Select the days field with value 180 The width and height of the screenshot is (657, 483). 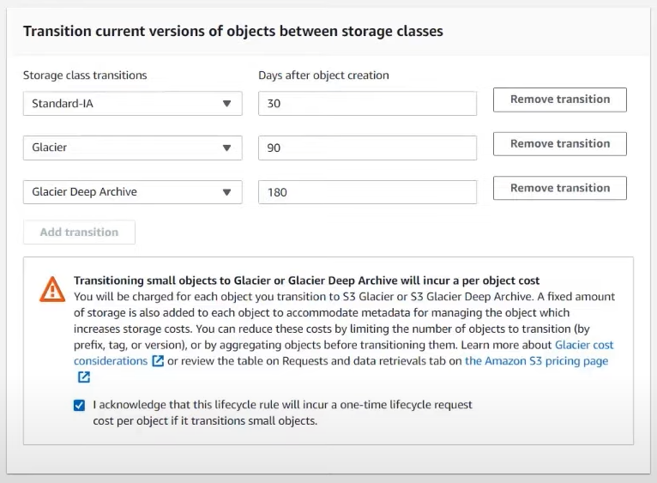tap(367, 192)
